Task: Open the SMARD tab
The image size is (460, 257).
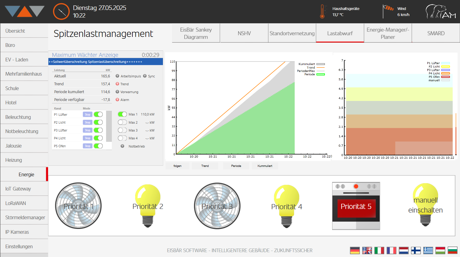Action: [x=436, y=33]
